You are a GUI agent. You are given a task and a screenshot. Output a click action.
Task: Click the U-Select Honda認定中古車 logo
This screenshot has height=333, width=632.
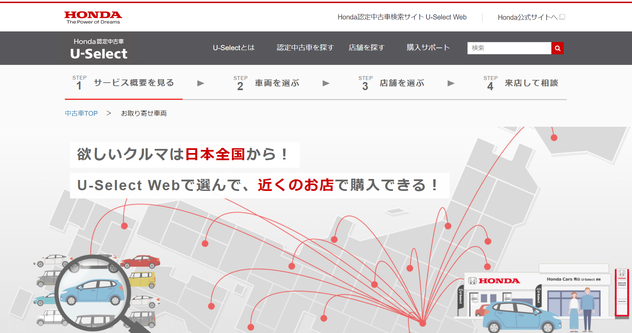coord(99,49)
